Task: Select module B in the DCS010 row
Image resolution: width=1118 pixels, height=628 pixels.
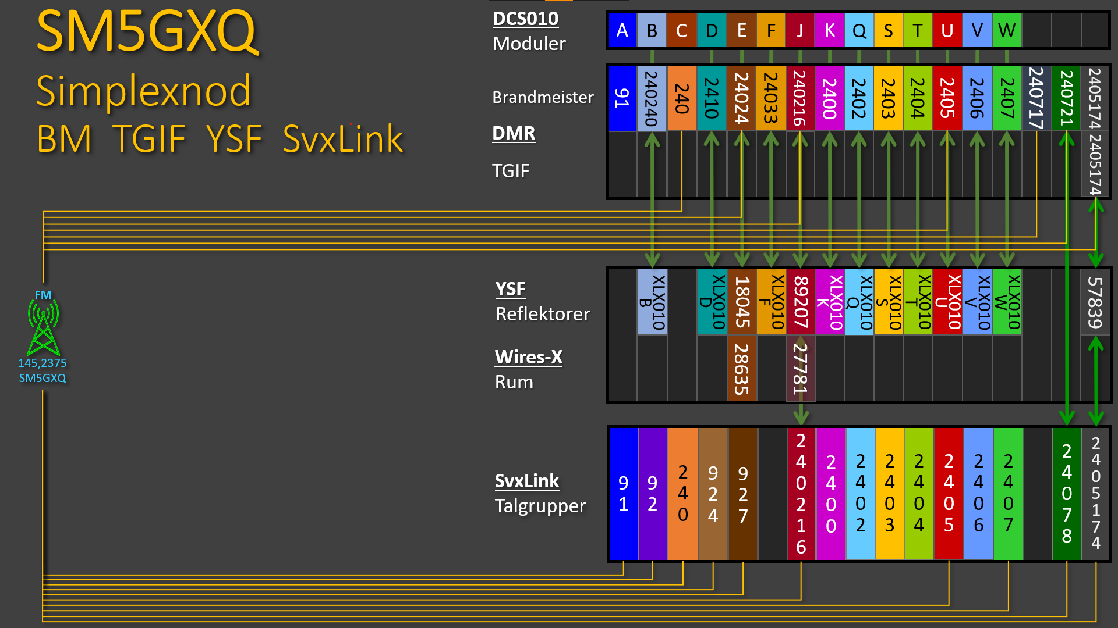Action: point(652,30)
